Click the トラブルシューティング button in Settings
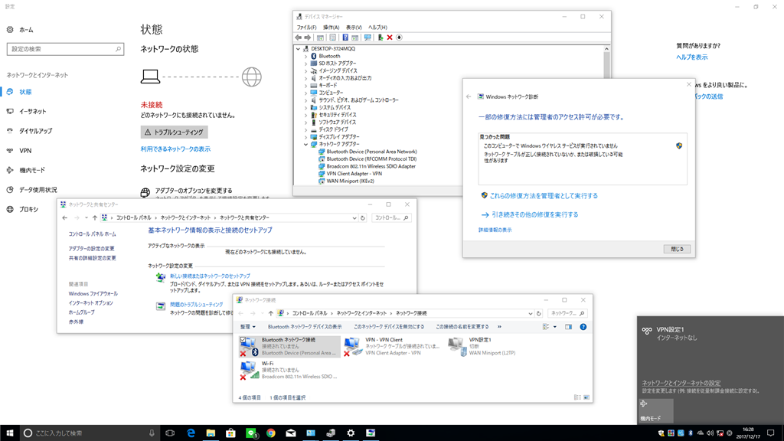This screenshot has height=441, width=784. coord(174,132)
